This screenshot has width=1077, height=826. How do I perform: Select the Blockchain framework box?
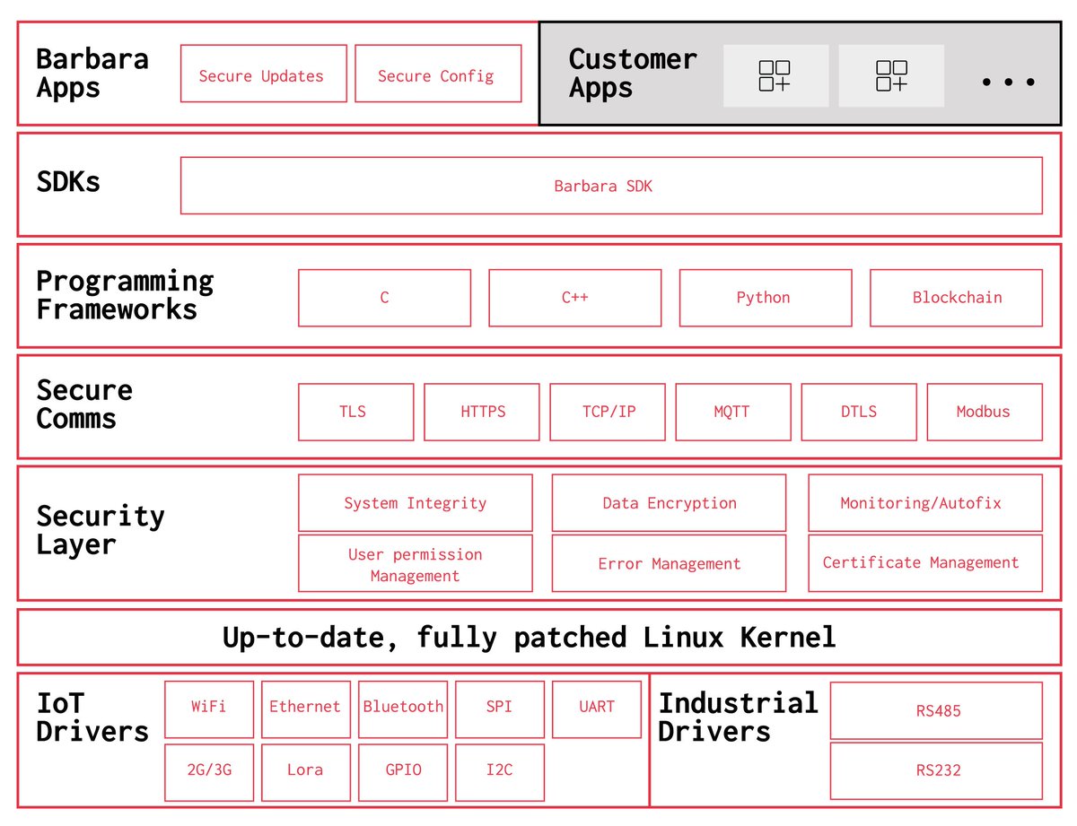[x=957, y=298]
